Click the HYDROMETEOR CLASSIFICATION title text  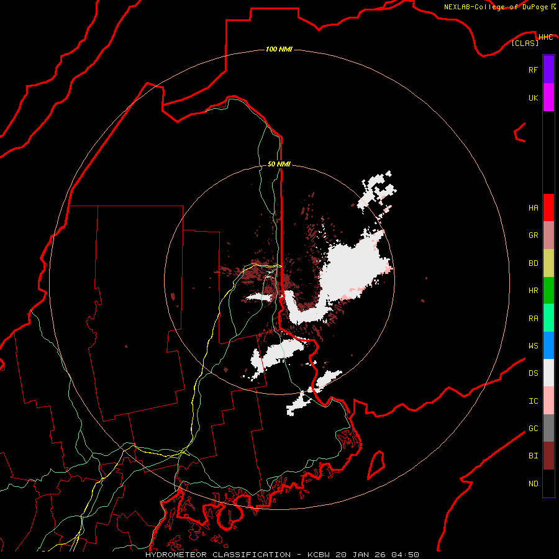tap(218, 555)
